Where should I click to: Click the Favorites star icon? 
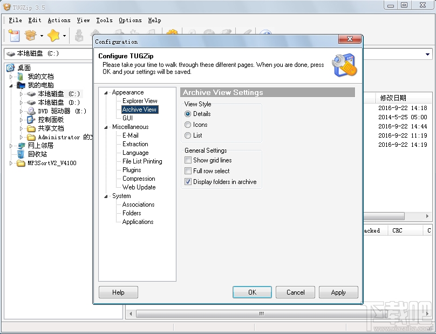point(53,35)
